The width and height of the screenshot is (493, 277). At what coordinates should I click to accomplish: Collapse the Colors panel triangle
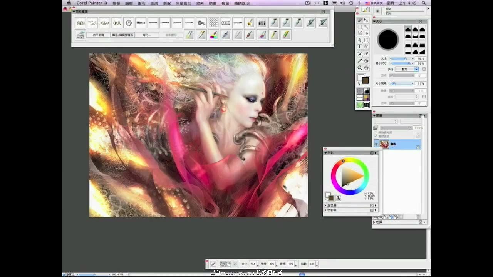tap(325, 153)
